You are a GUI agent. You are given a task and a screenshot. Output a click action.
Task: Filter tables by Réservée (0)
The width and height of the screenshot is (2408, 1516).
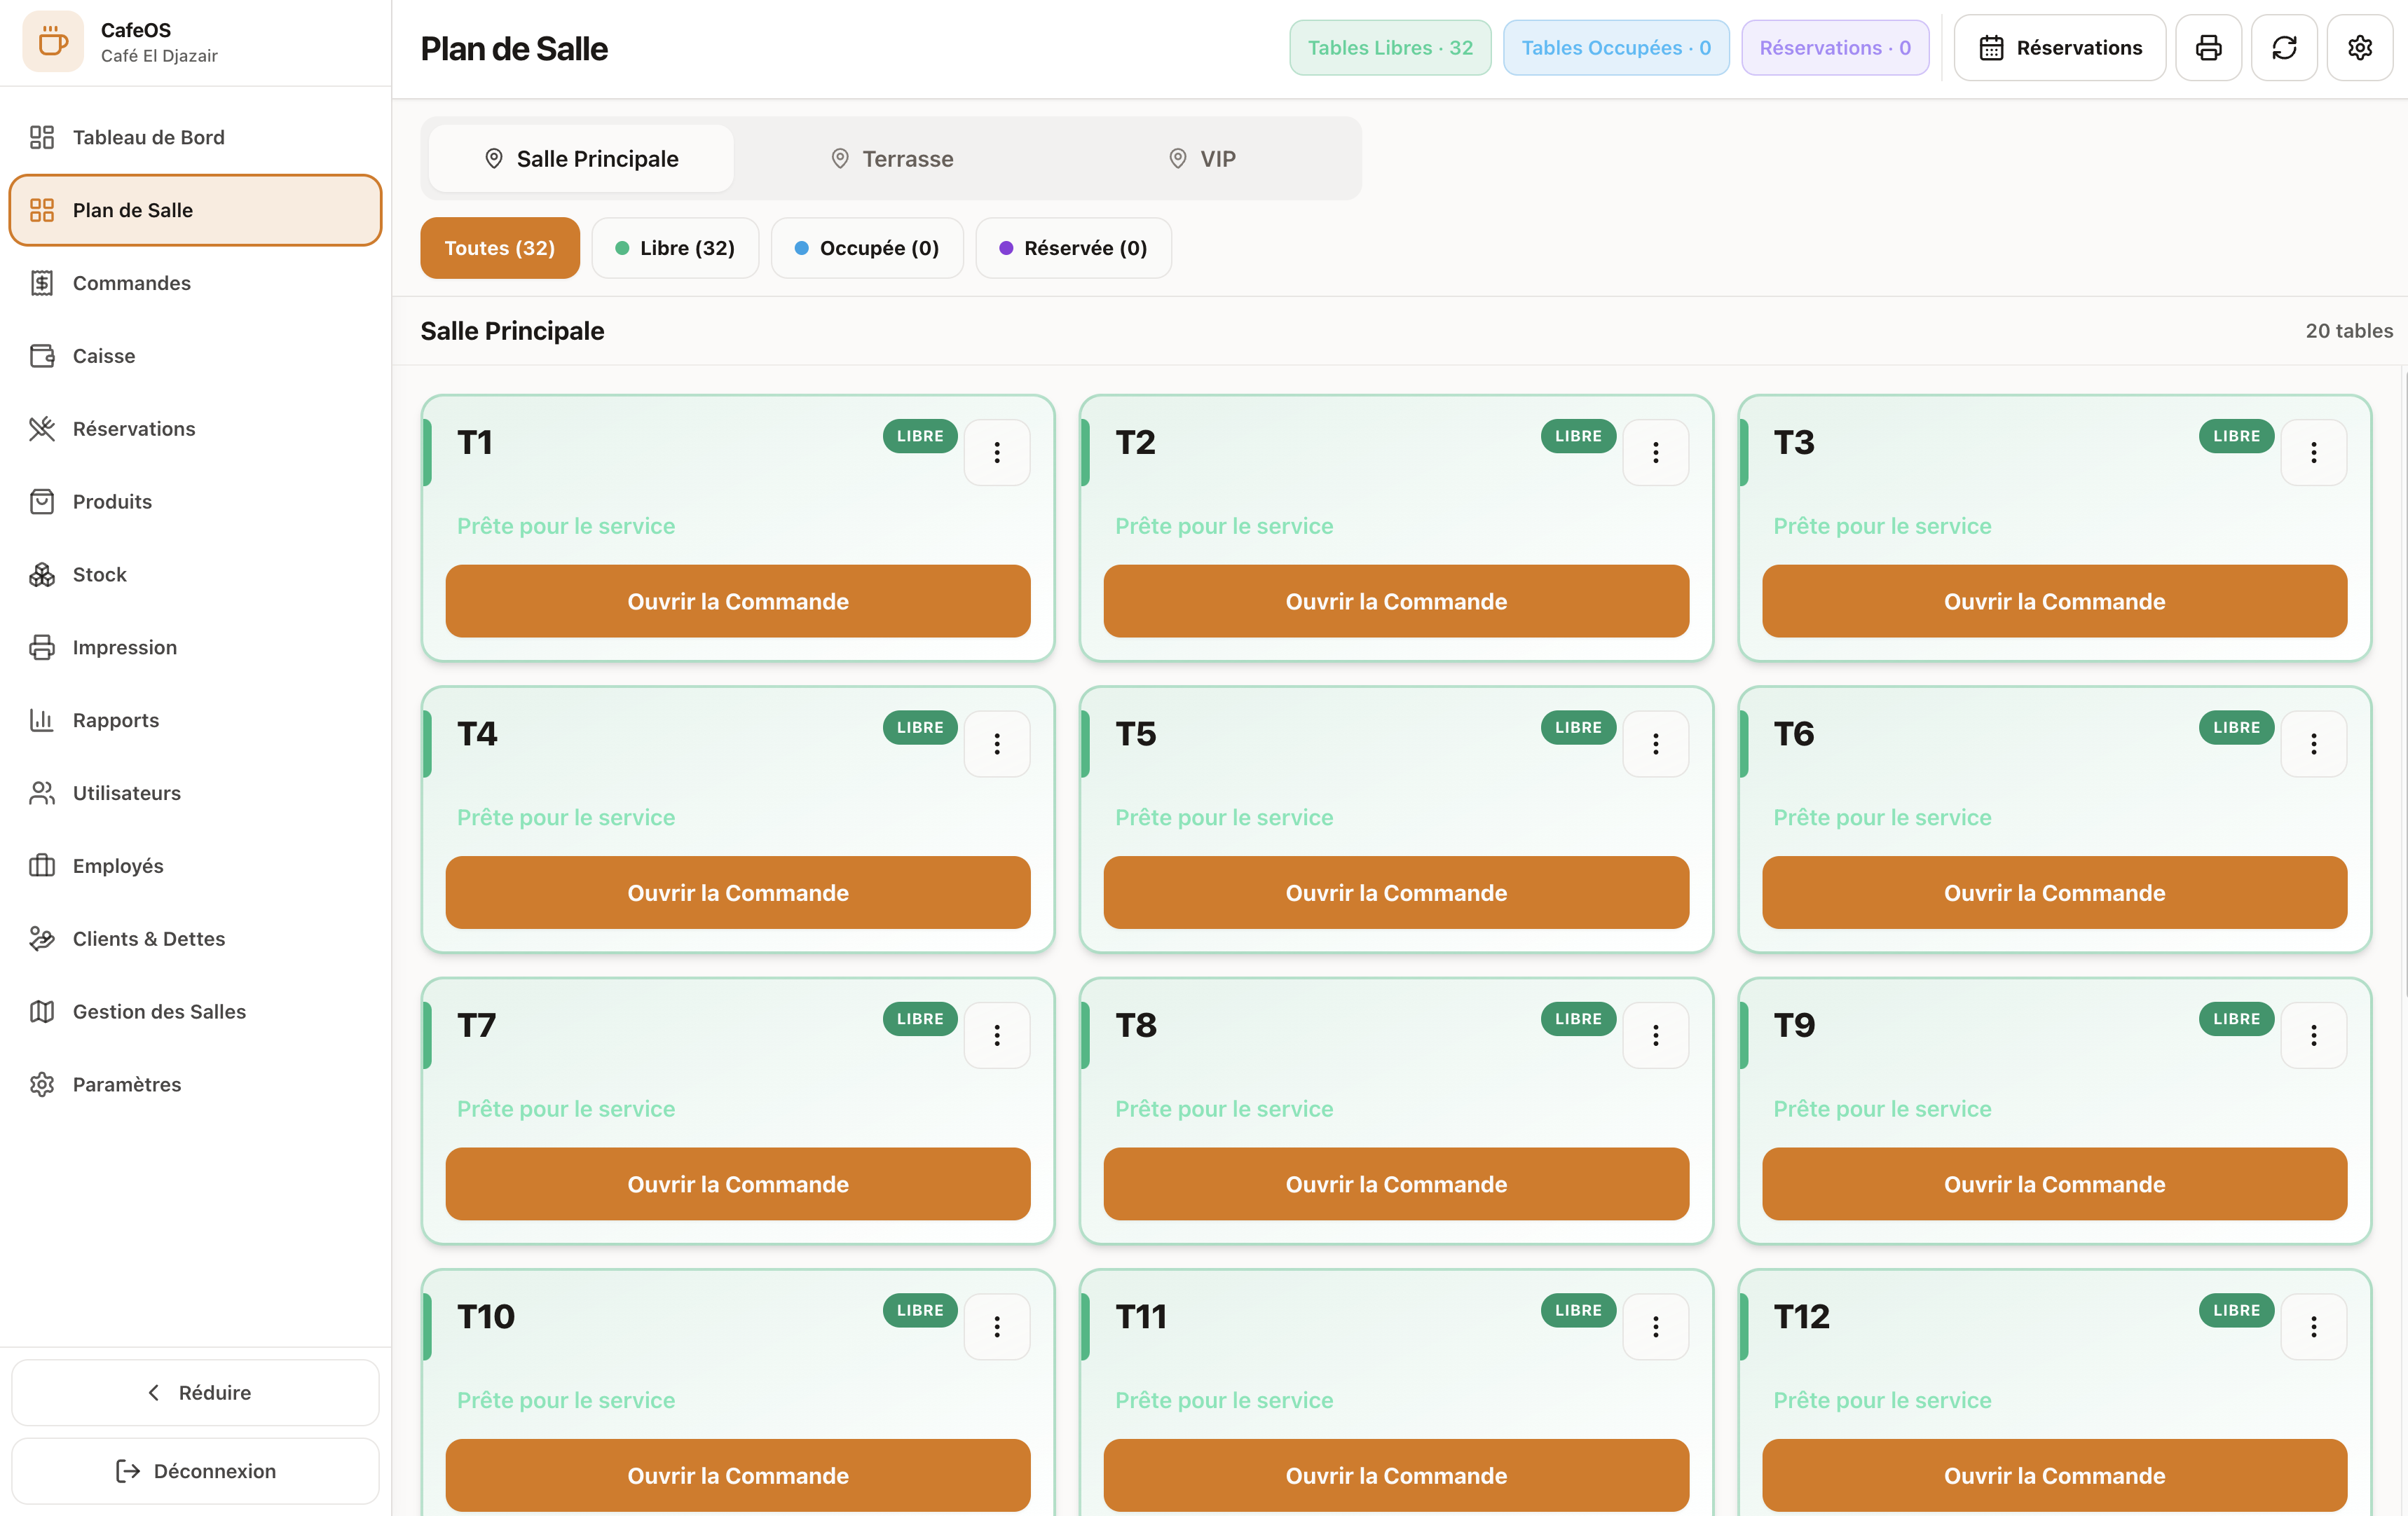[1073, 248]
